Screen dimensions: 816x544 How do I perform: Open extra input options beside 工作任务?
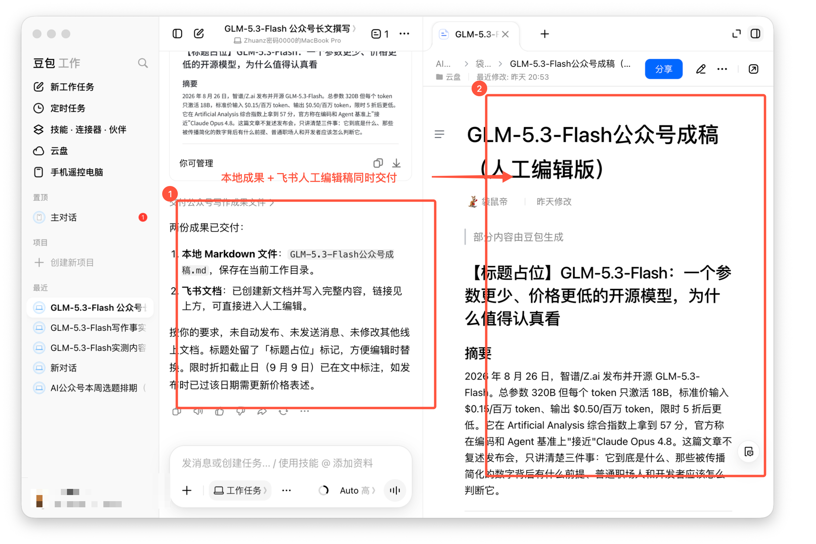pos(287,490)
